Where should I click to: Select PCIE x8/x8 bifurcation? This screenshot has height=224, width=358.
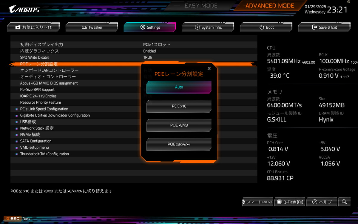(179, 125)
